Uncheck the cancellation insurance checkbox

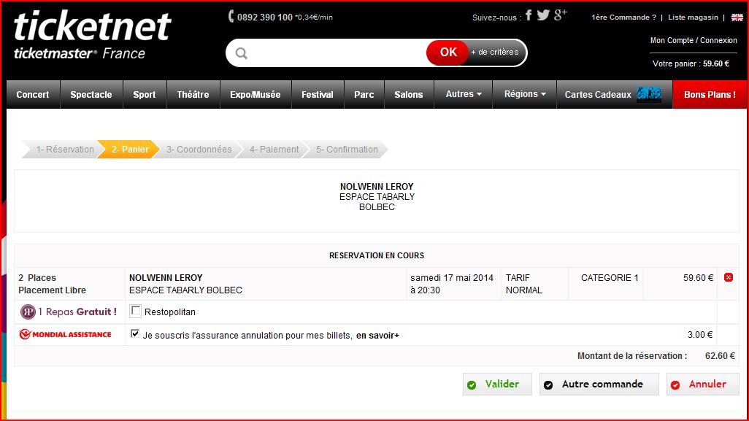135,333
